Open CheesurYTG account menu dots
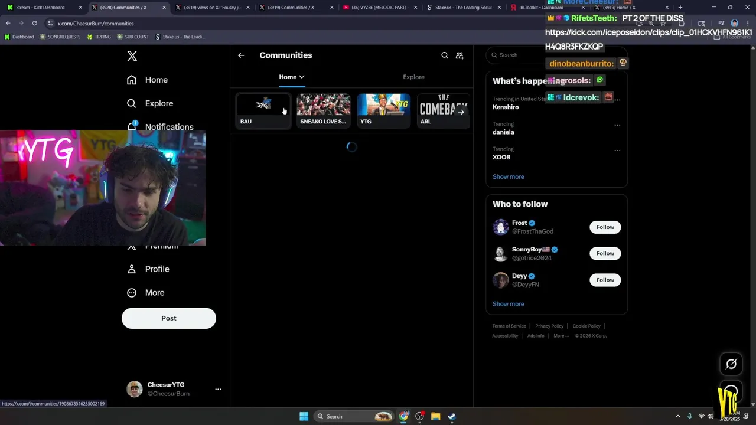756x425 pixels. pos(218,389)
